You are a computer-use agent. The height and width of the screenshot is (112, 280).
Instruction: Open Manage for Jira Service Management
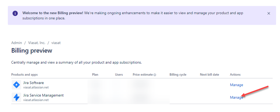(237, 97)
